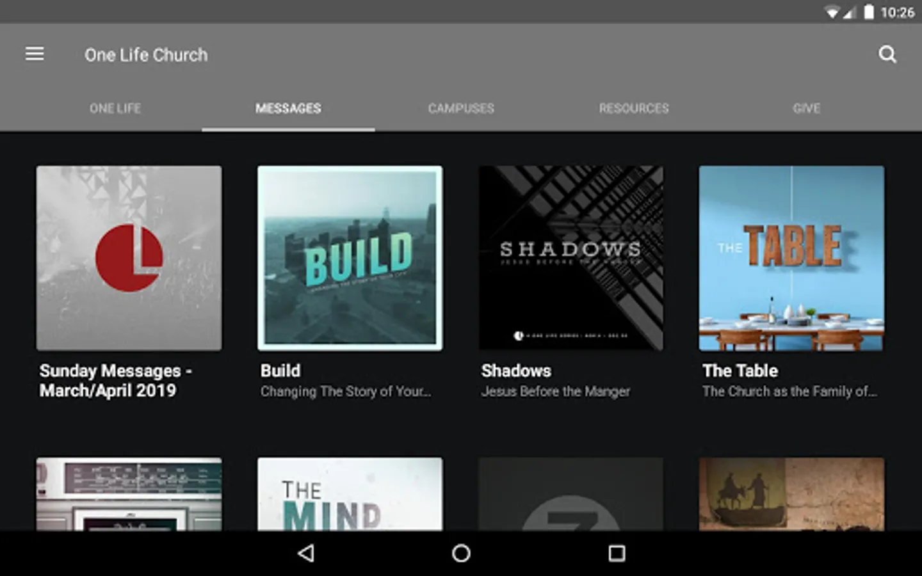
Task: Tap the 10:26 clock in status bar
Action: [x=897, y=12]
